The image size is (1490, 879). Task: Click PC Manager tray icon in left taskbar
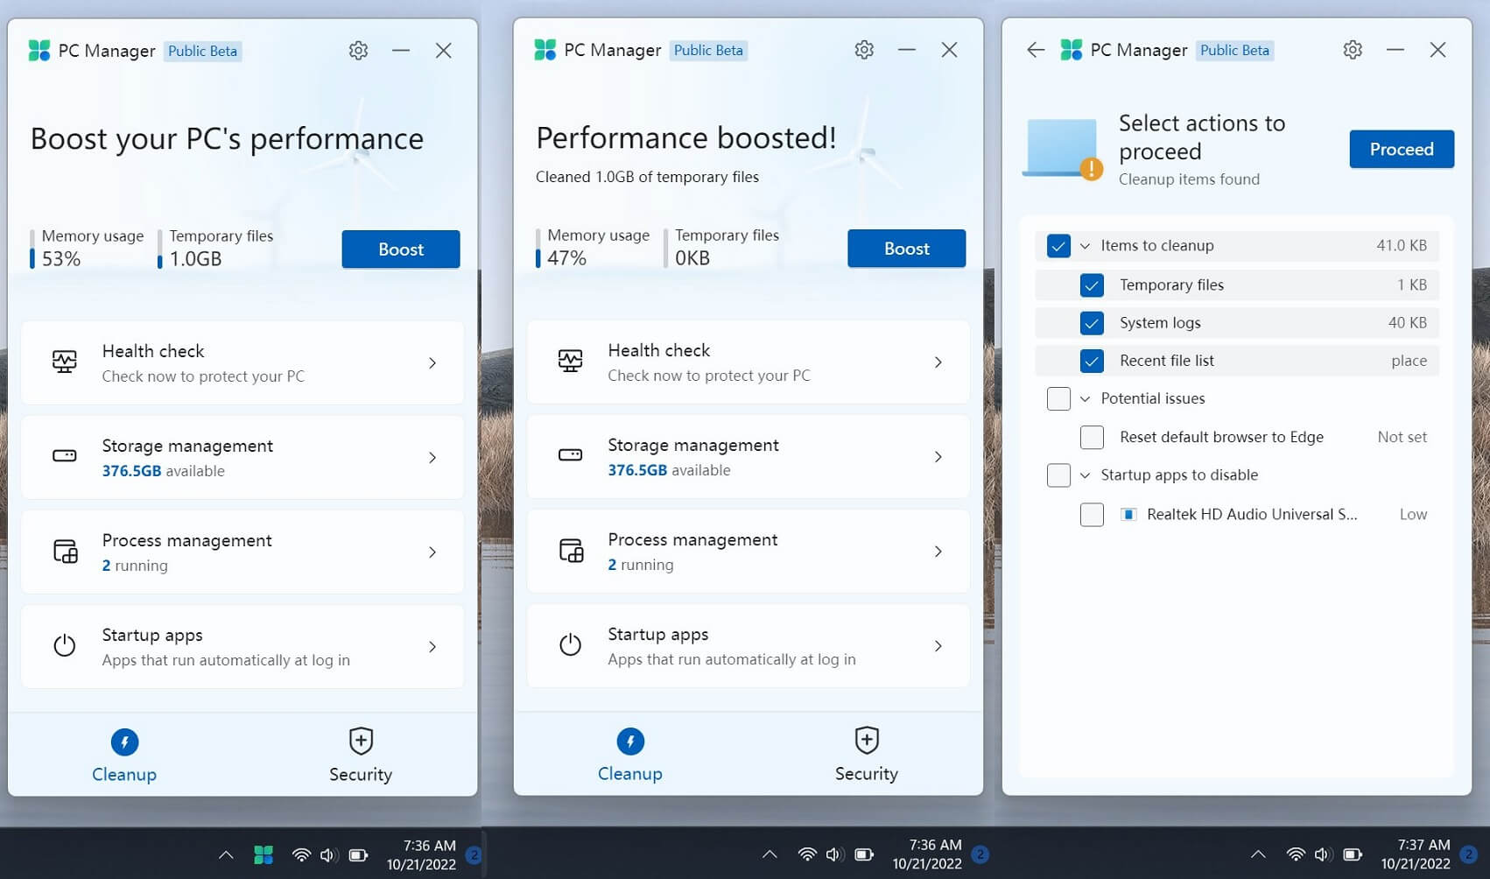[x=264, y=854]
